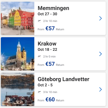Viewport: 108px width, 108px height.
Task: Click the 2 hr 0 min flight duration
Action: click(x=49, y=57)
